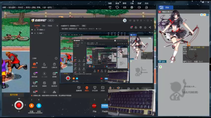Image resolution: width=211 pixels, height=118 pixels.
Task: Add a 手机投屏 phone screen-cast source
Action: tap(95, 89)
